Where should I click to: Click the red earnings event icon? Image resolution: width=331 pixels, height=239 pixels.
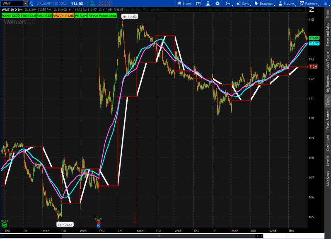coord(98,222)
